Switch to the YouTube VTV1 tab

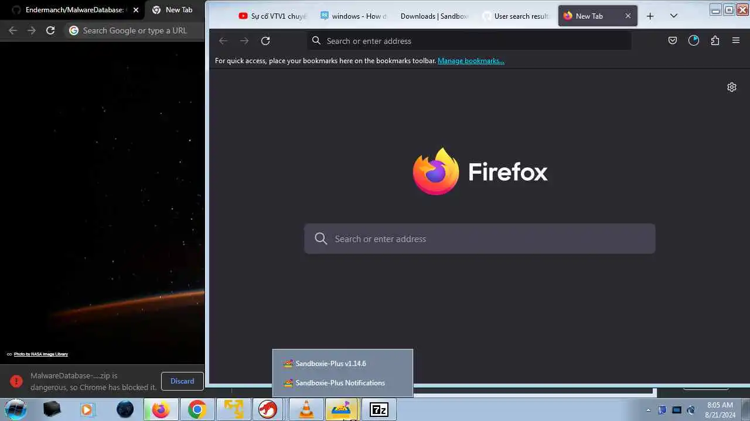(x=272, y=16)
